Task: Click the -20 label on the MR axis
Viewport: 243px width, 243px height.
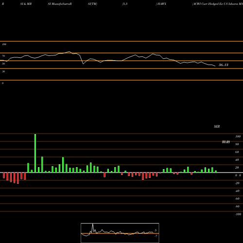Action: click(x=237, y=183)
